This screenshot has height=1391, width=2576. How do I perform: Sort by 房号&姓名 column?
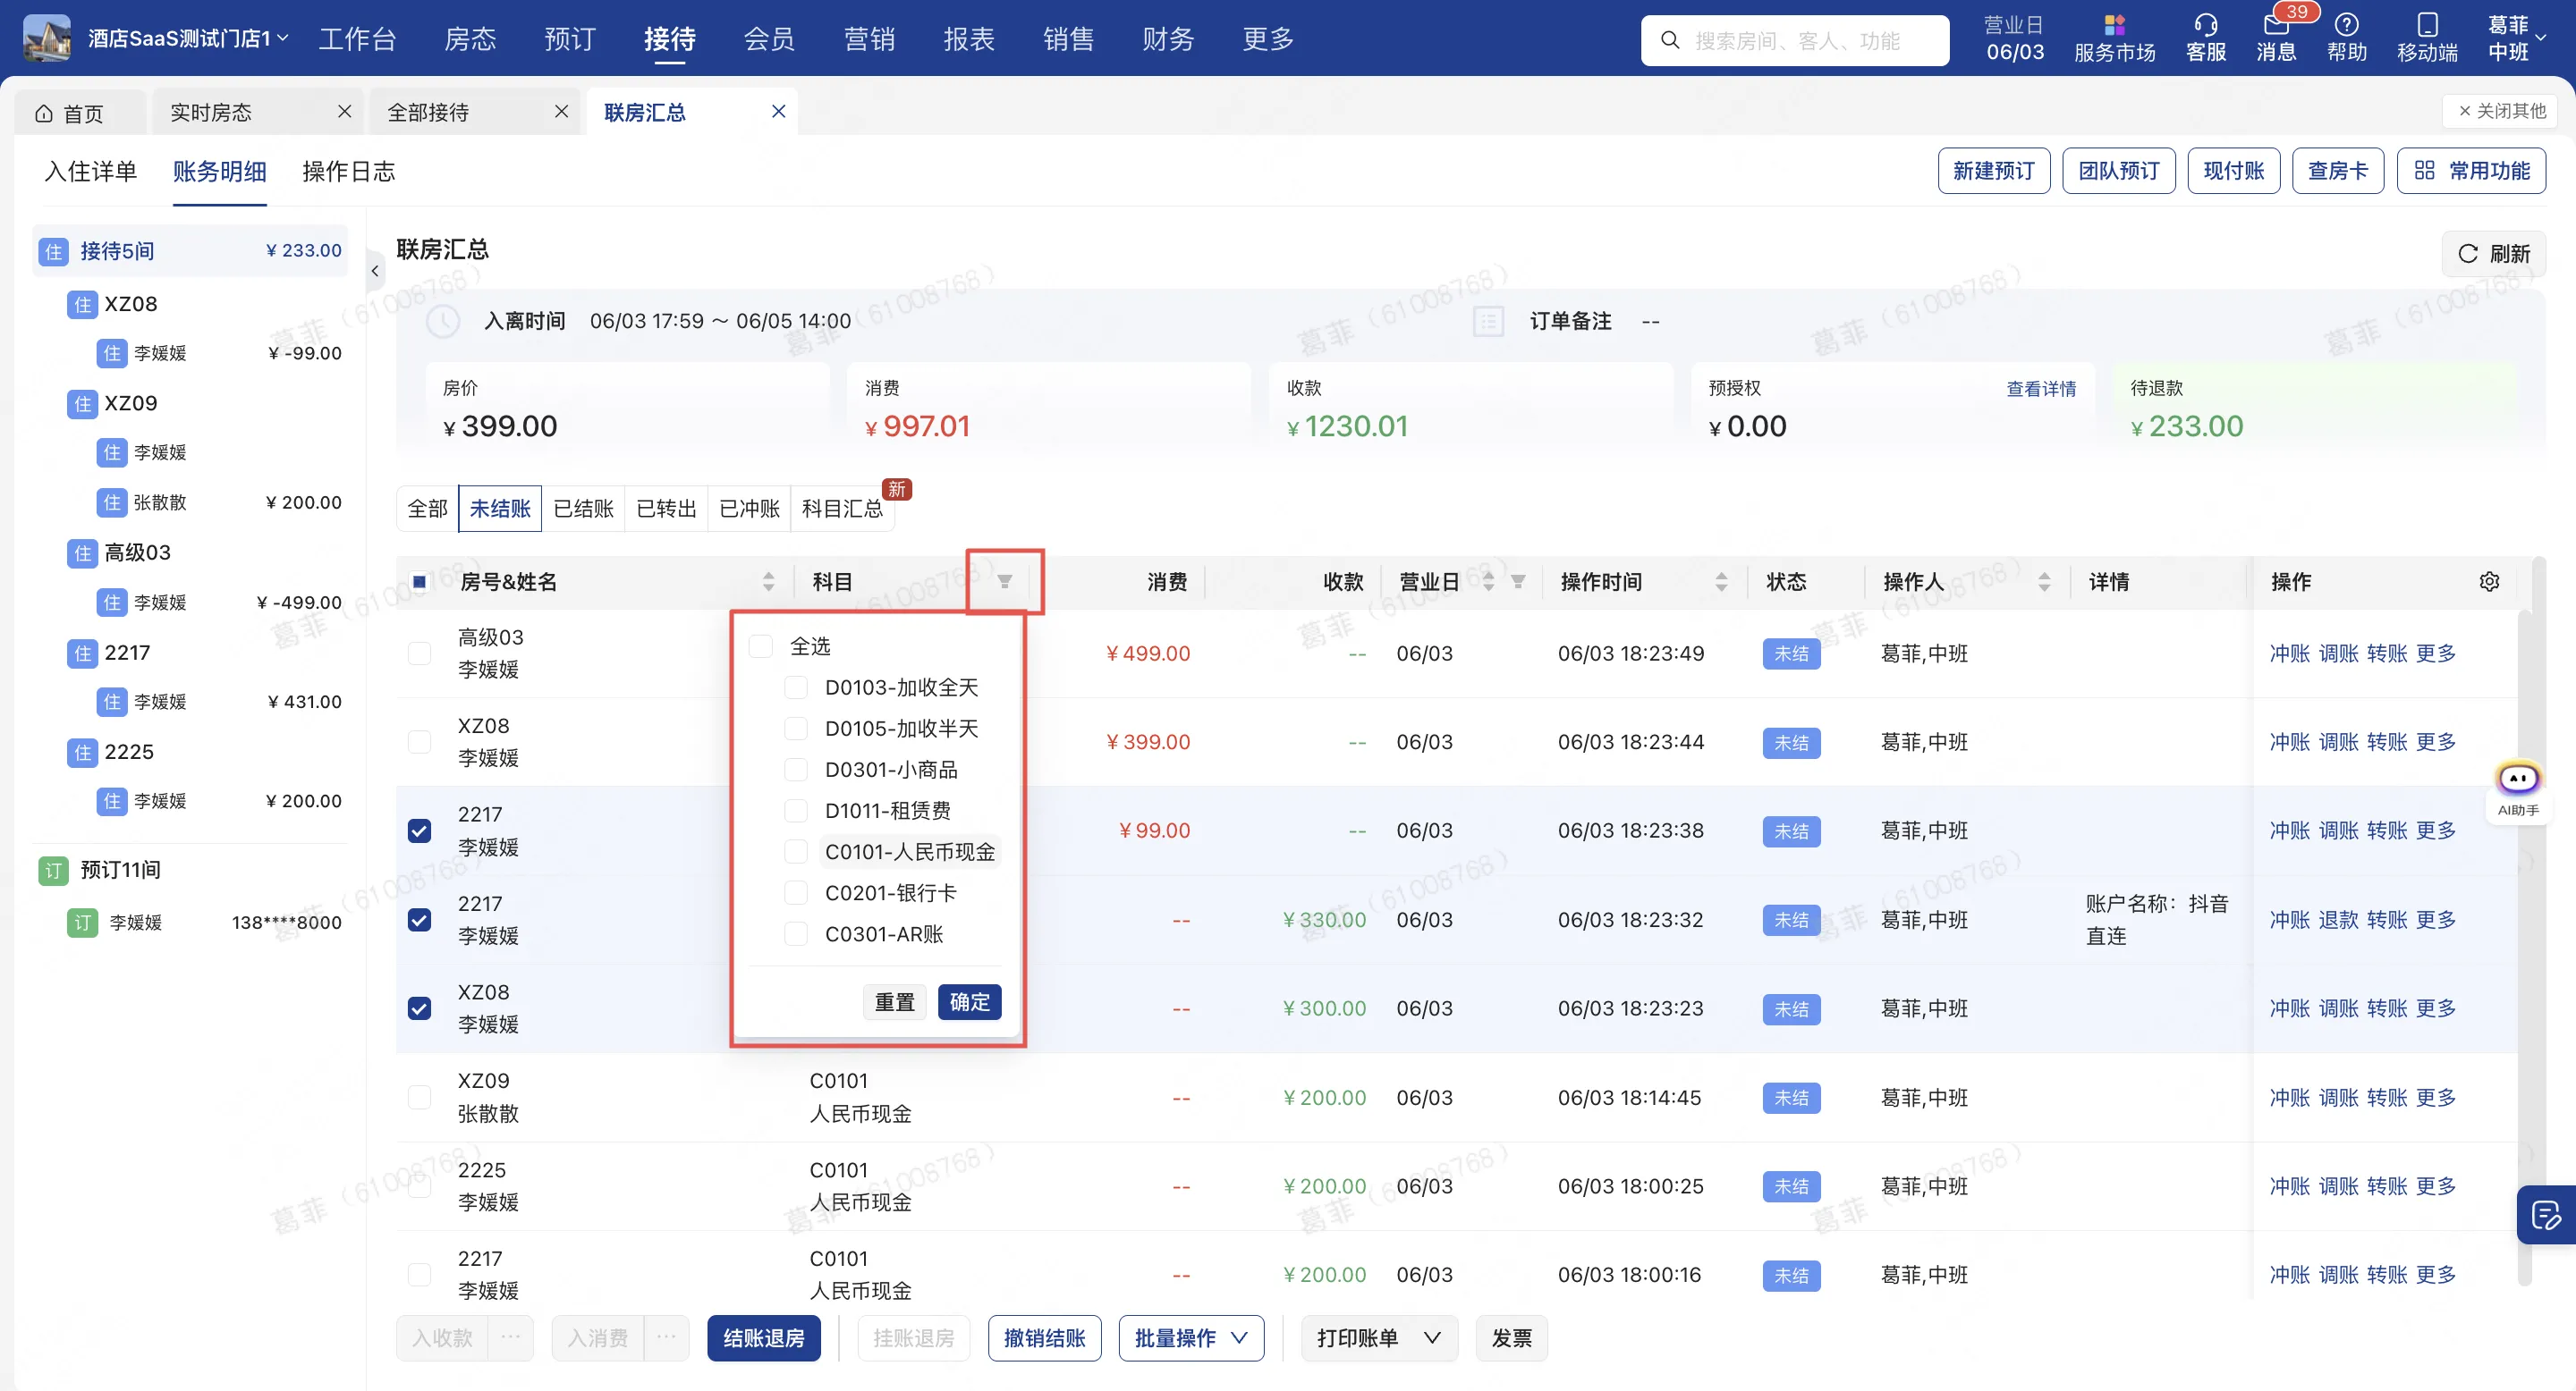(x=768, y=582)
